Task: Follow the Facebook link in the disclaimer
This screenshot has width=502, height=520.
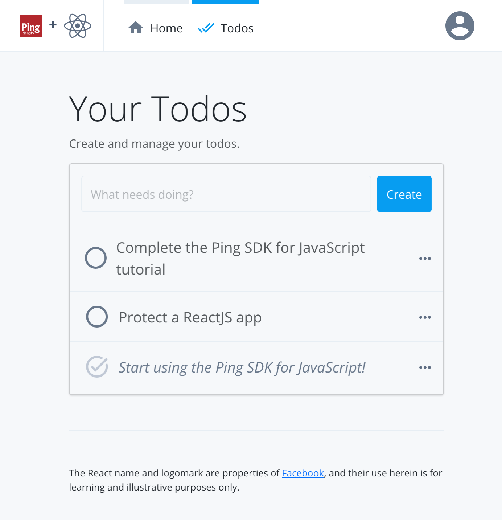Action: tap(303, 473)
